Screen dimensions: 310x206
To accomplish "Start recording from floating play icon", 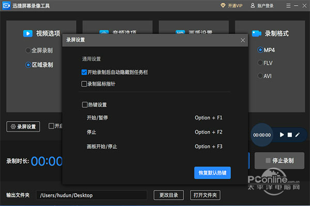I will pos(282,135).
